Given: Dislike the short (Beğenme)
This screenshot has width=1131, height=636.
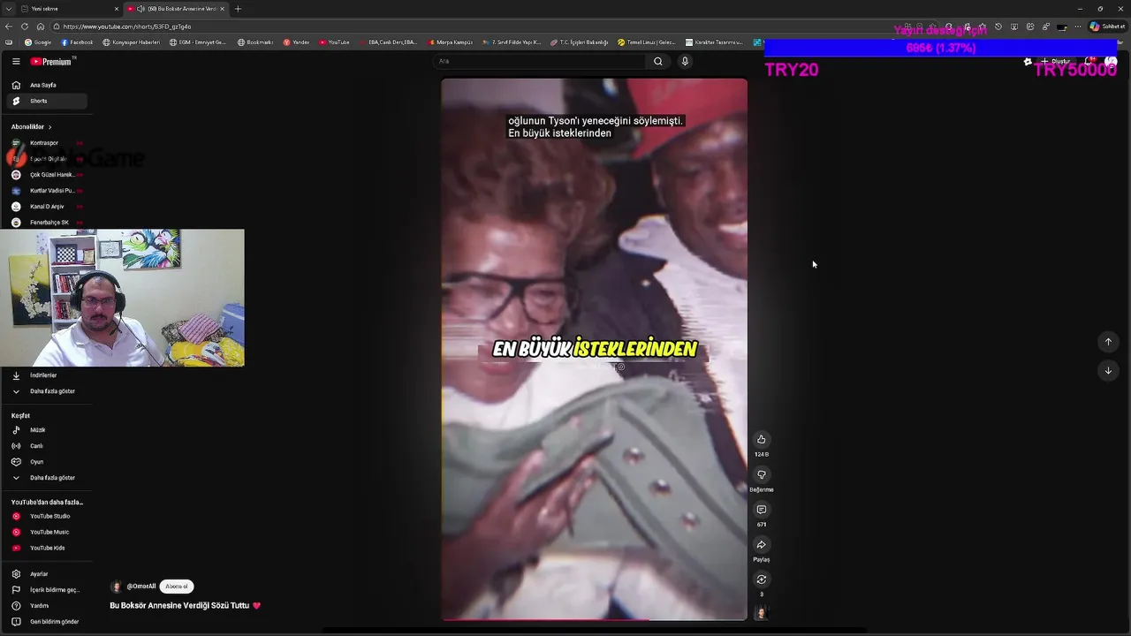Looking at the screenshot, I should [761, 474].
